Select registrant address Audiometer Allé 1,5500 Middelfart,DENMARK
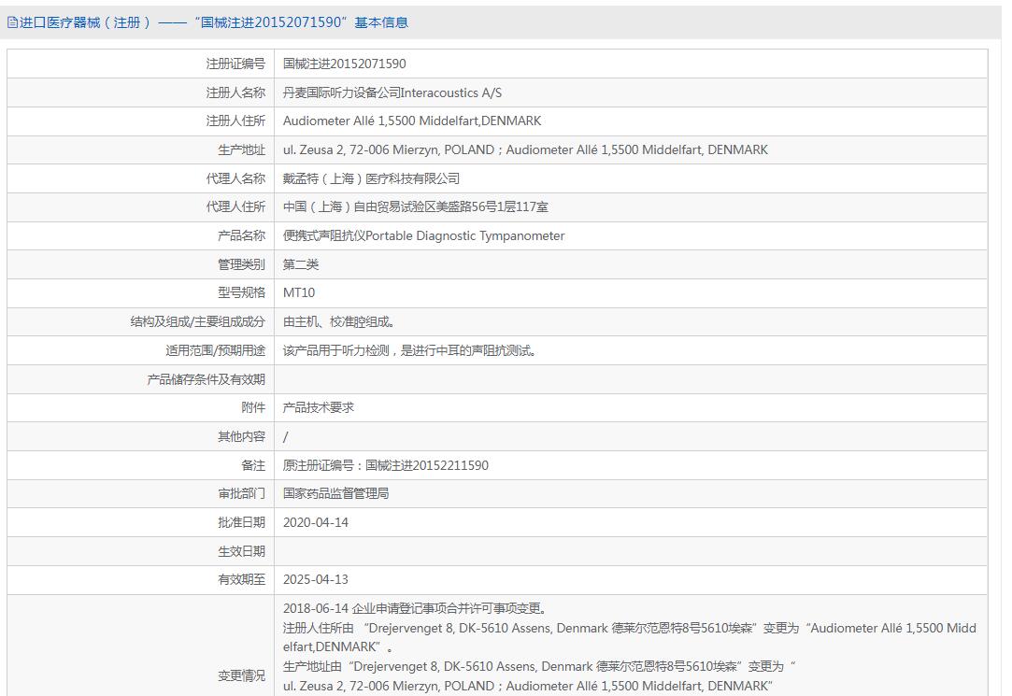The width and height of the screenshot is (1012, 696). pos(412,121)
